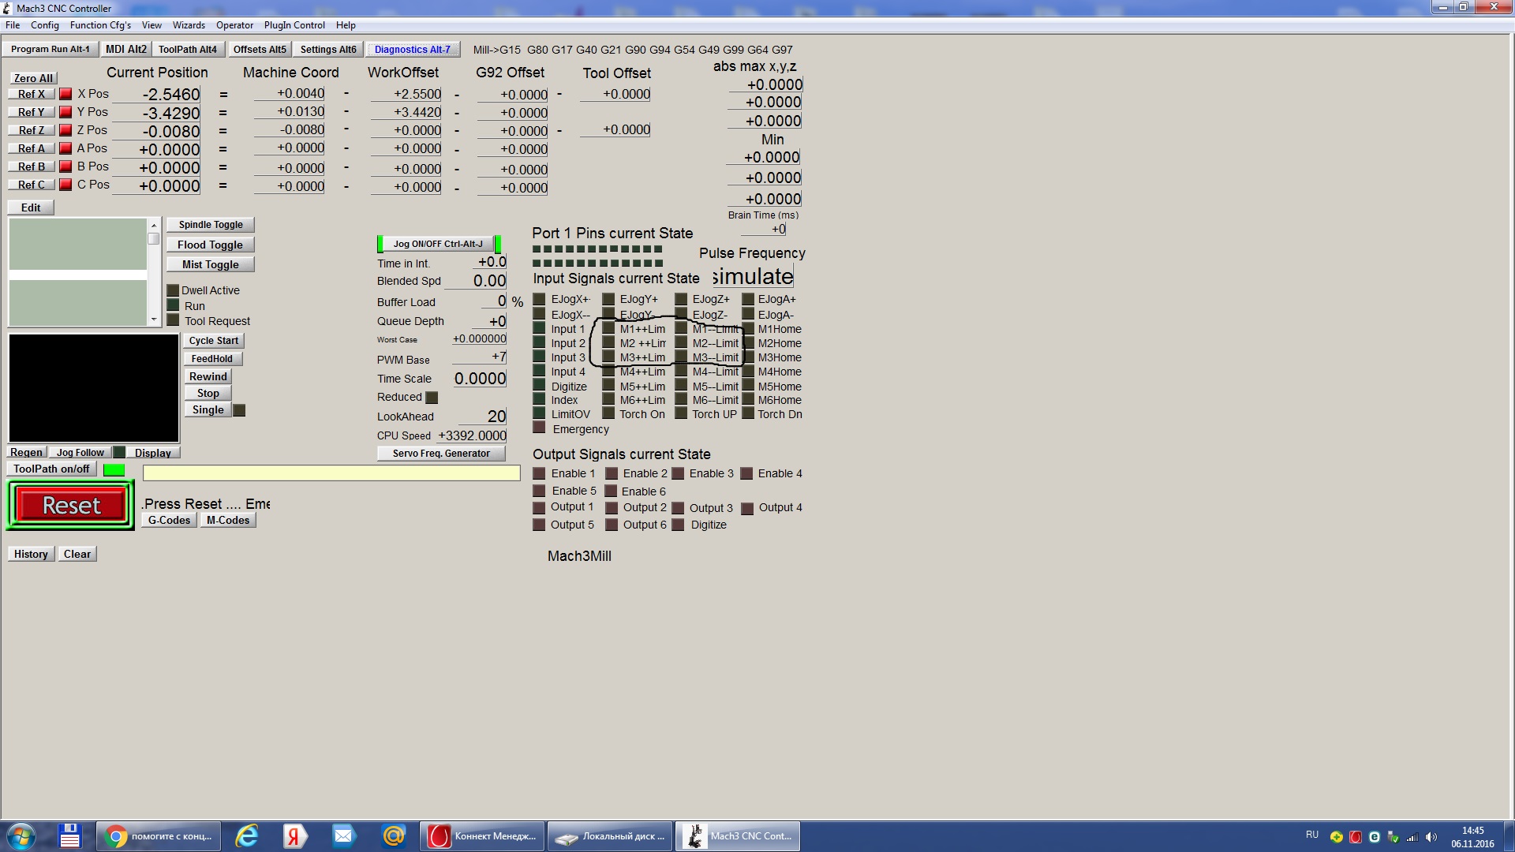Screen dimensions: 1515x852
Task: Click the Cycle Start button
Action: (x=213, y=341)
